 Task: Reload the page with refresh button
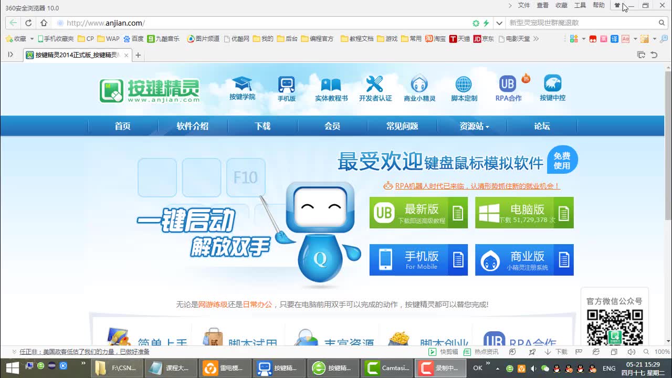(x=28, y=23)
